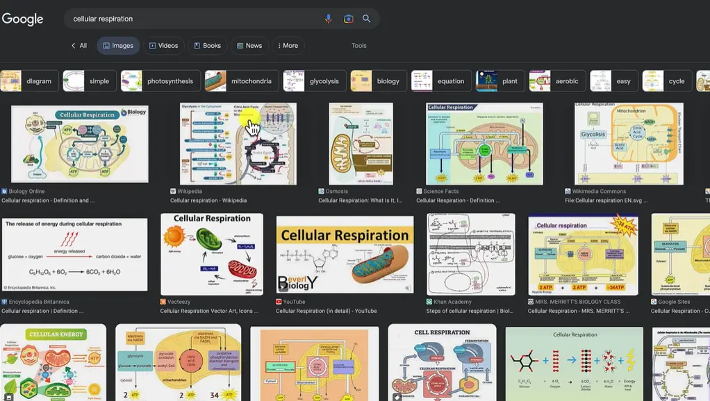Click the voice search microphone icon
710x401 pixels.
[x=329, y=19]
